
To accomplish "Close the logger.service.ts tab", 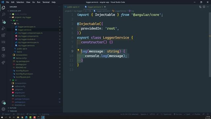I will coord(105,7).
